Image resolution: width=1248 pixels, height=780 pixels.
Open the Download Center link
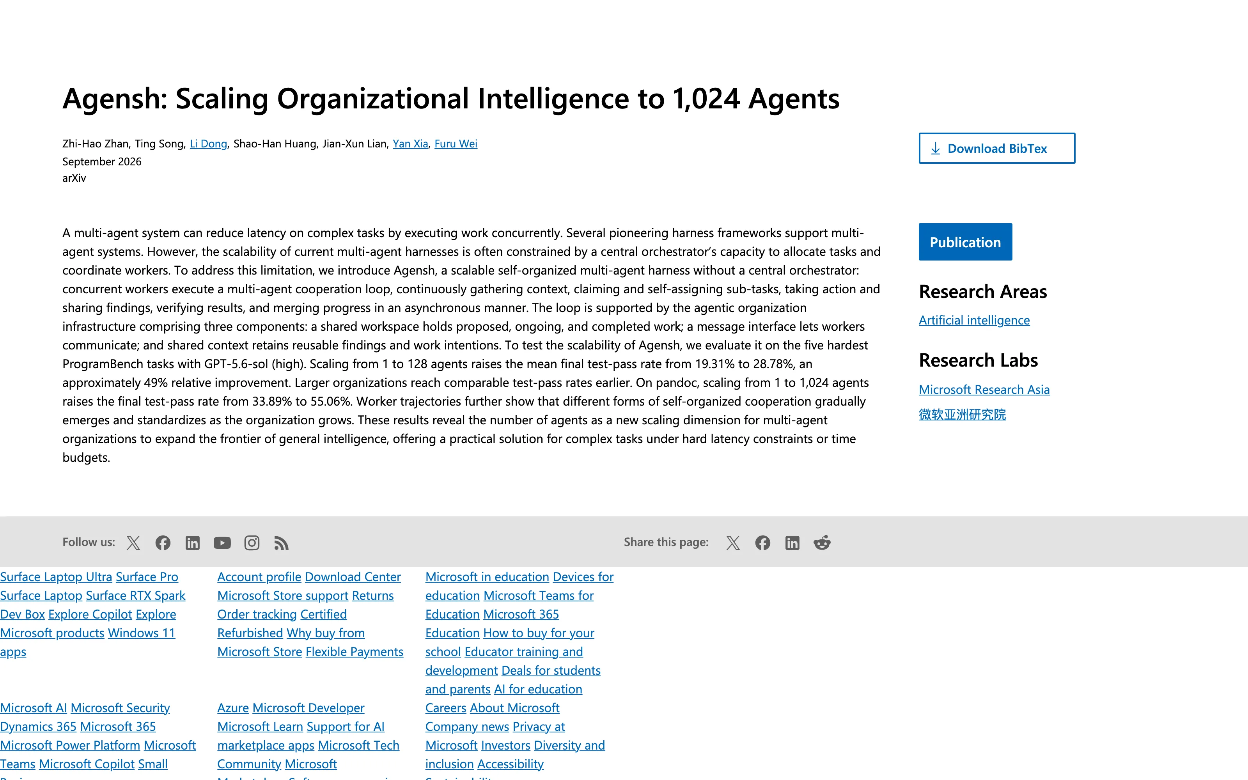coord(353,577)
